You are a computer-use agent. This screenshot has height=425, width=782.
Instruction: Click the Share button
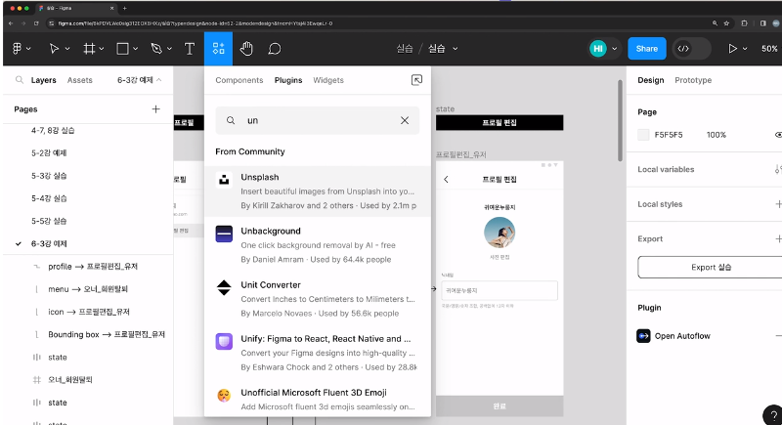coord(647,48)
